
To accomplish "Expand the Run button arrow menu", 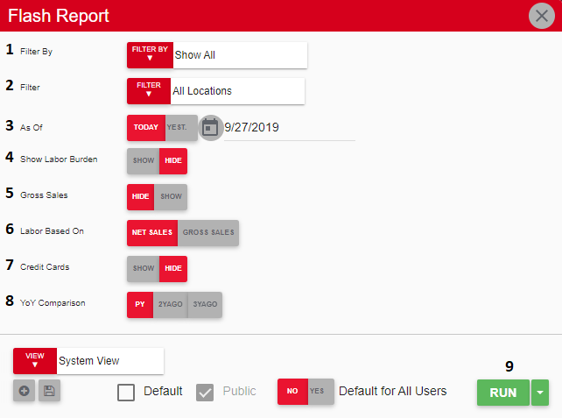I will coord(540,393).
